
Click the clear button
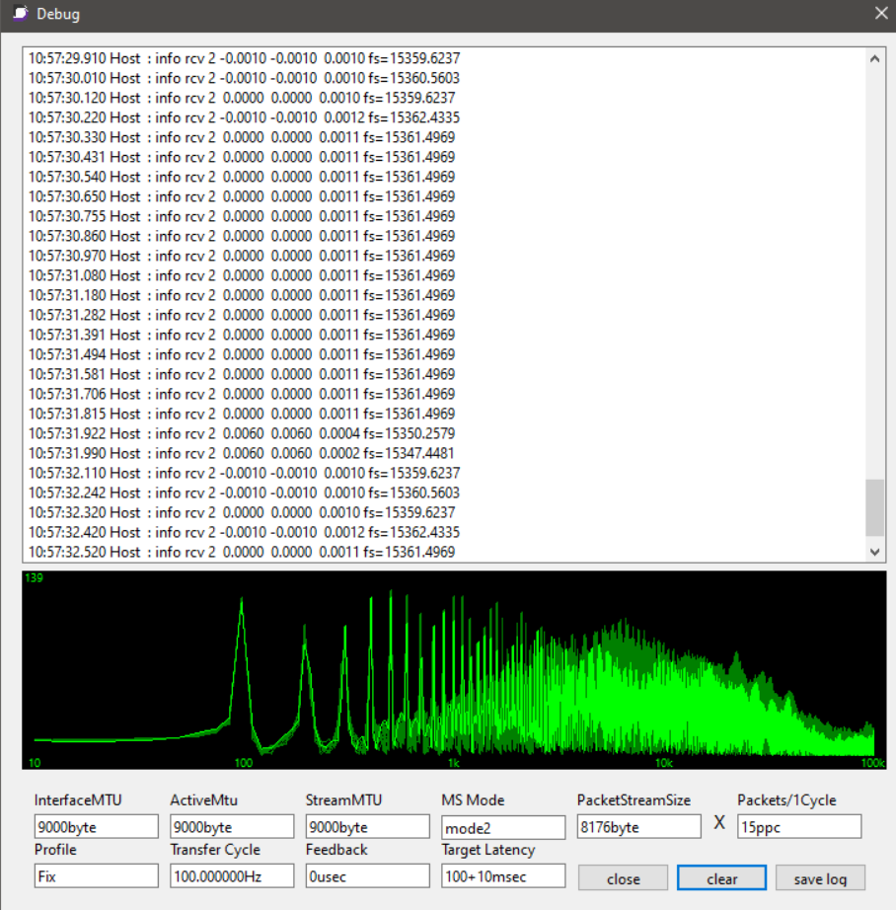click(x=721, y=878)
